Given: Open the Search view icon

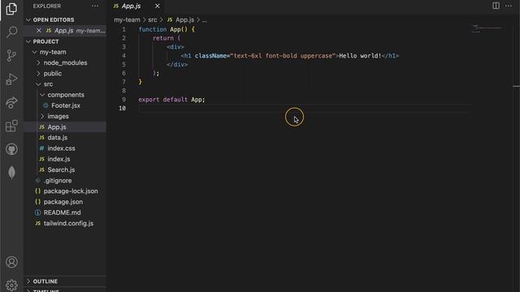Looking at the screenshot, I should tap(11, 32).
